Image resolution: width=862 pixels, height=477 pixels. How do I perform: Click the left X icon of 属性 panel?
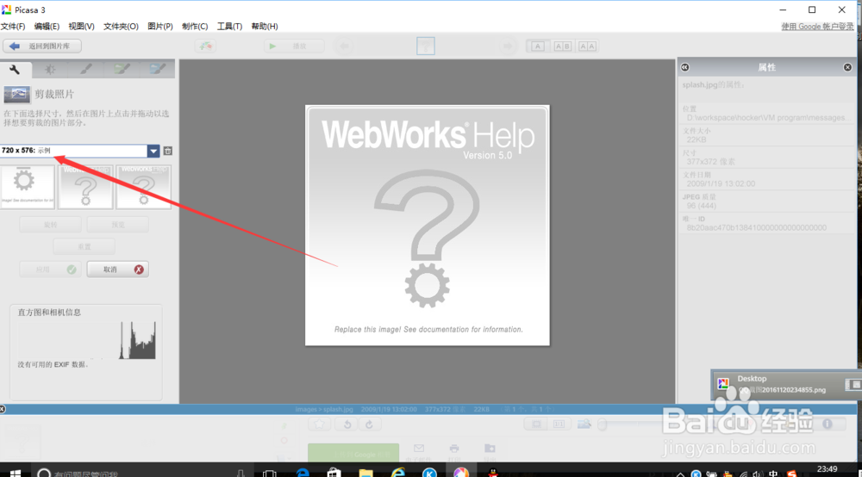[x=685, y=67]
